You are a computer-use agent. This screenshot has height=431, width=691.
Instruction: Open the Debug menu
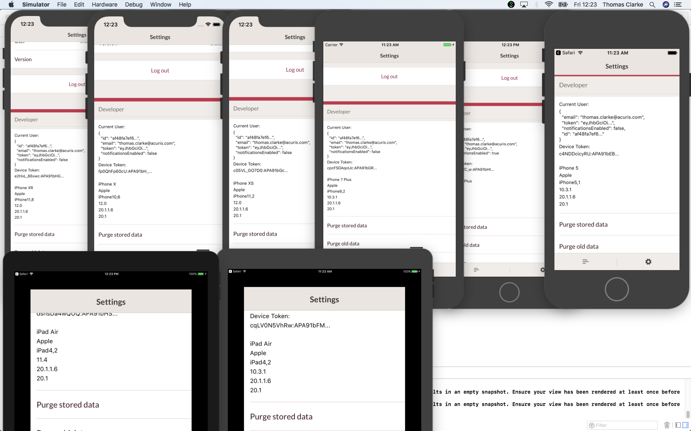pos(133,5)
